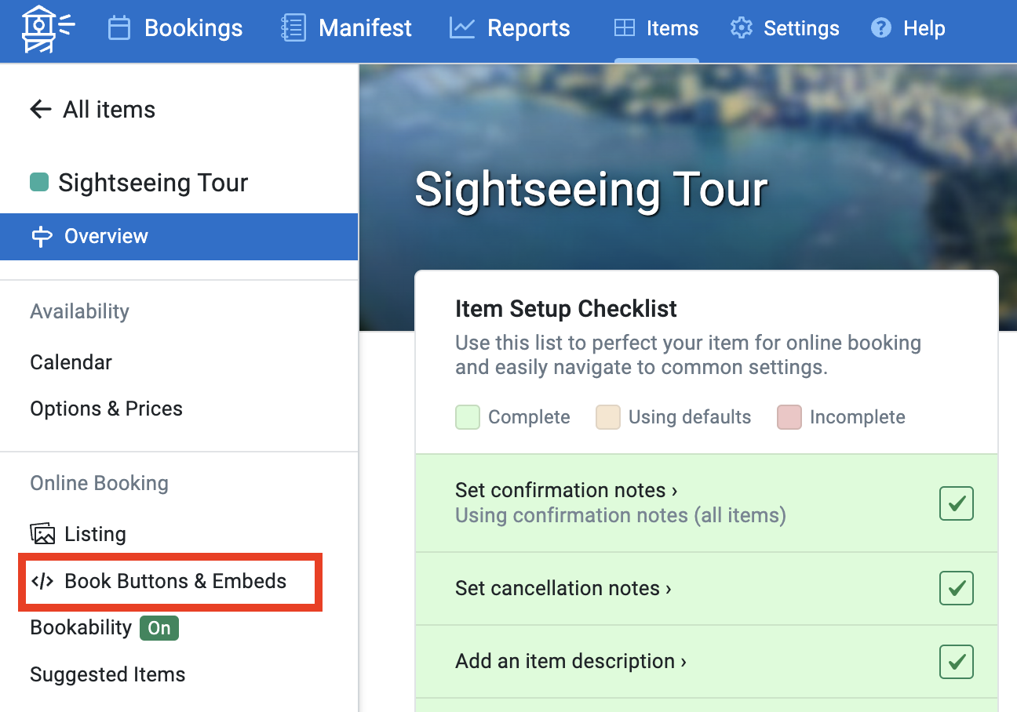Click the Manifest notebook icon
This screenshot has height=712, width=1017.
click(293, 28)
